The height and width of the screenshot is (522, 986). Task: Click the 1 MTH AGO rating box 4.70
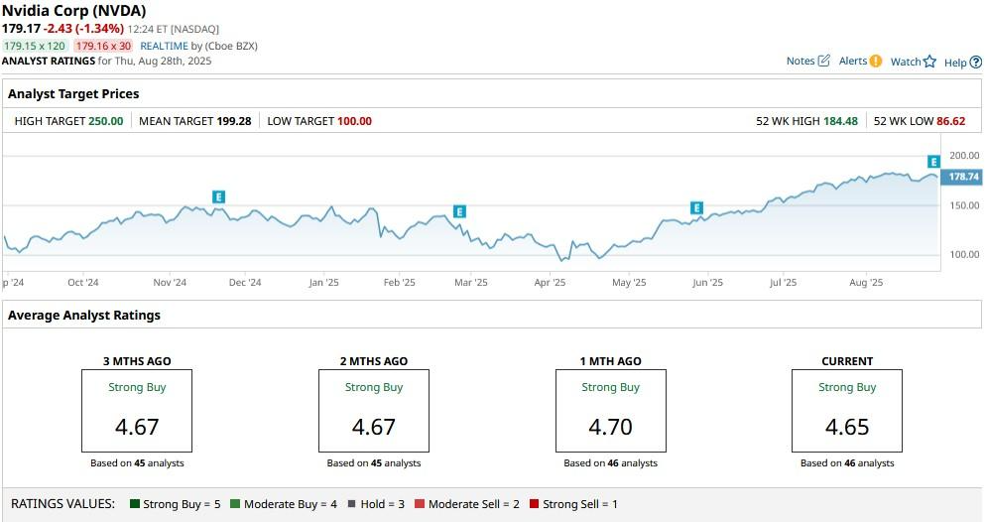[x=611, y=411]
